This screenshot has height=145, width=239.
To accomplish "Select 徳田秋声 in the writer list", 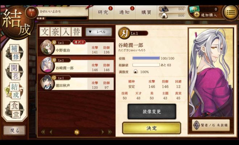I will click(x=77, y=83).
